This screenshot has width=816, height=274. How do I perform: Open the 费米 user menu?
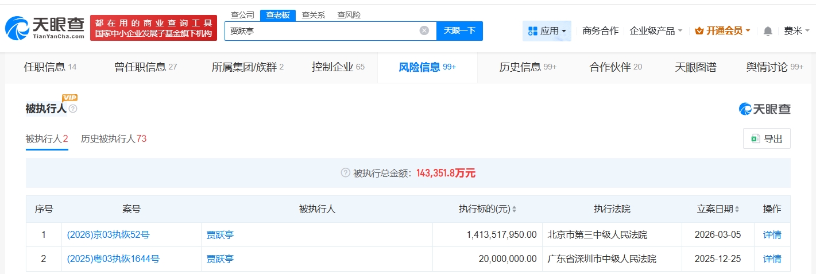796,31
